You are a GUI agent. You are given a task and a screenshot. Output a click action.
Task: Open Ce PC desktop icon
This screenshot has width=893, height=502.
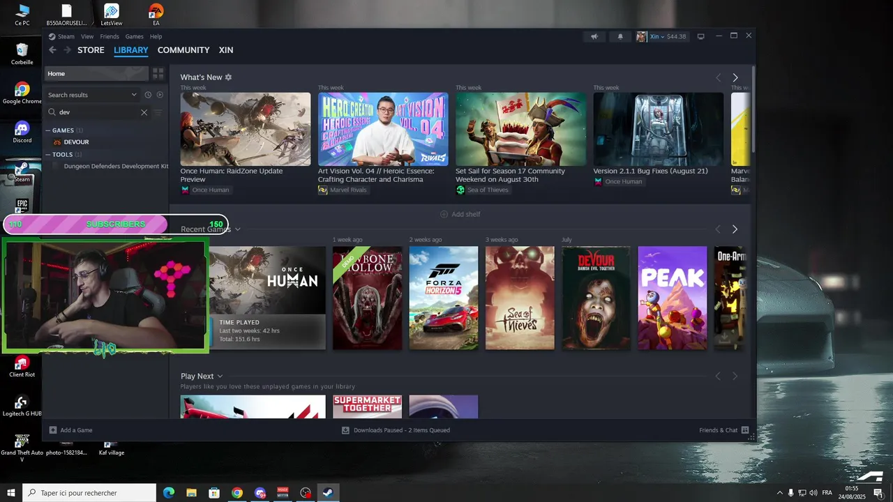pos(22,15)
